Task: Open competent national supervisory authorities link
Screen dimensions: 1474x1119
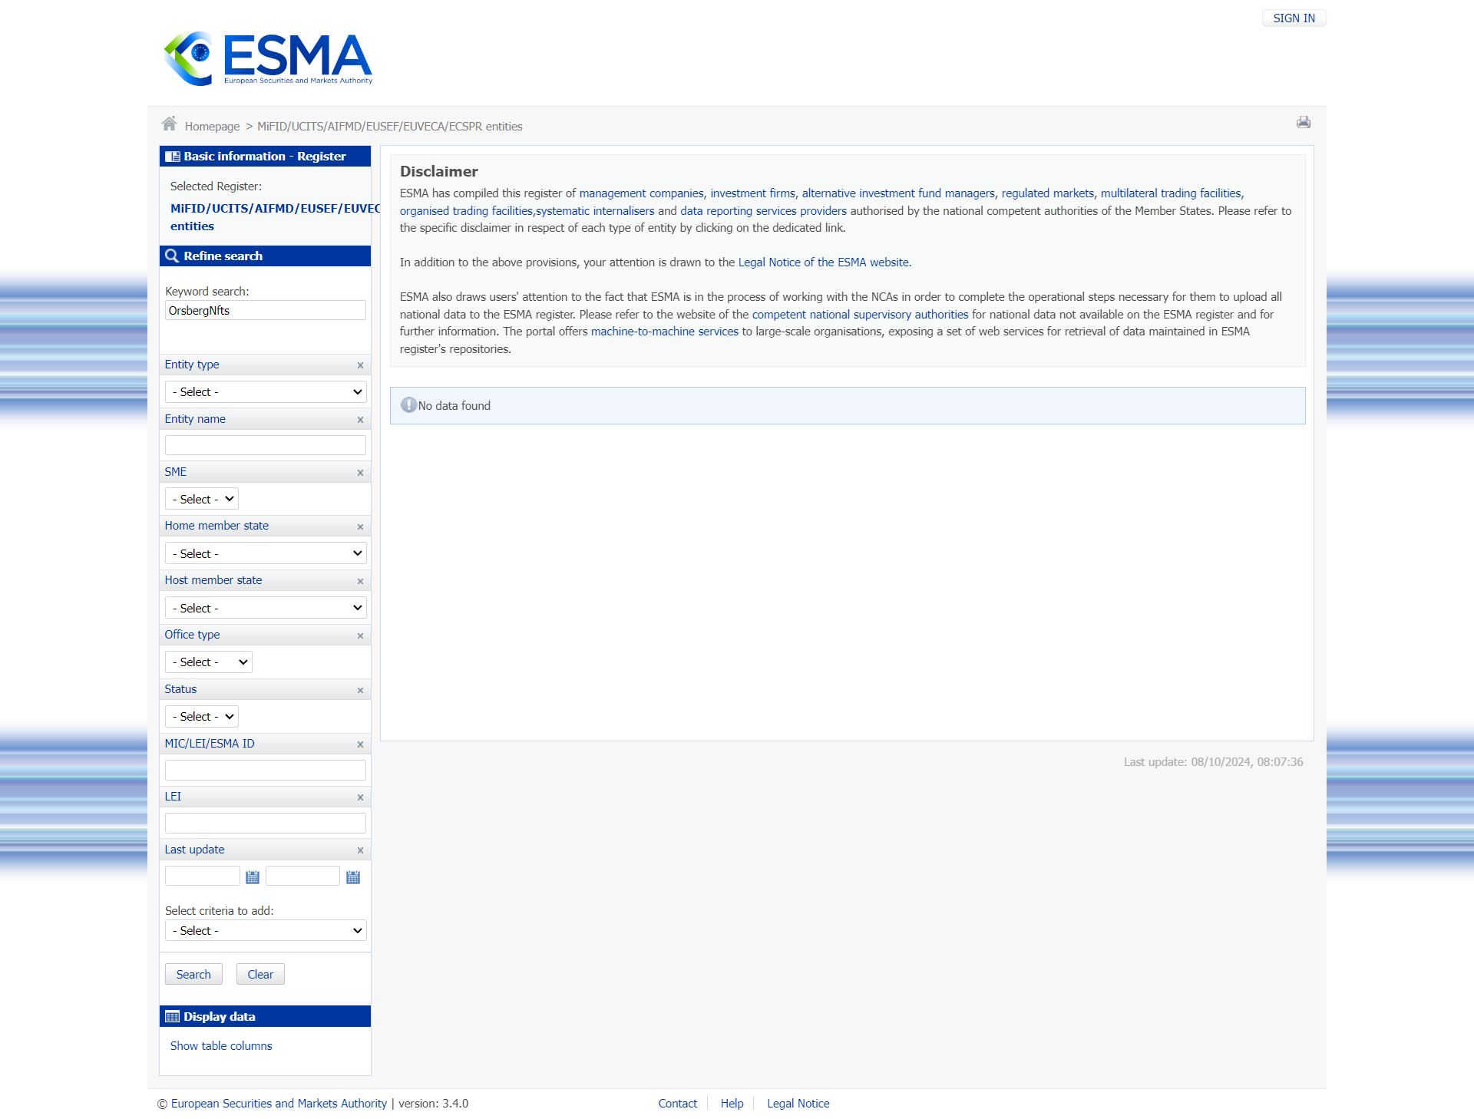Action: 860,315
